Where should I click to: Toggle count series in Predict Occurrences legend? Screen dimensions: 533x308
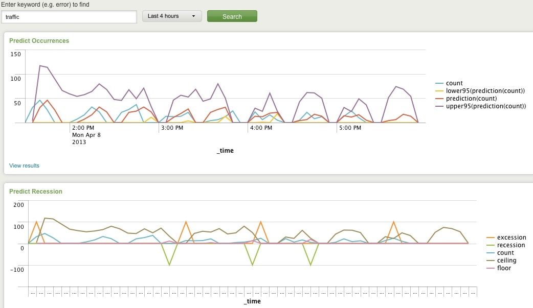[x=454, y=83]
